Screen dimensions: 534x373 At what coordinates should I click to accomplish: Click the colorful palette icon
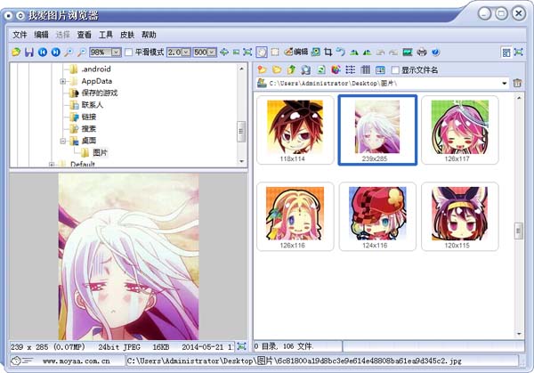[336, 69]
